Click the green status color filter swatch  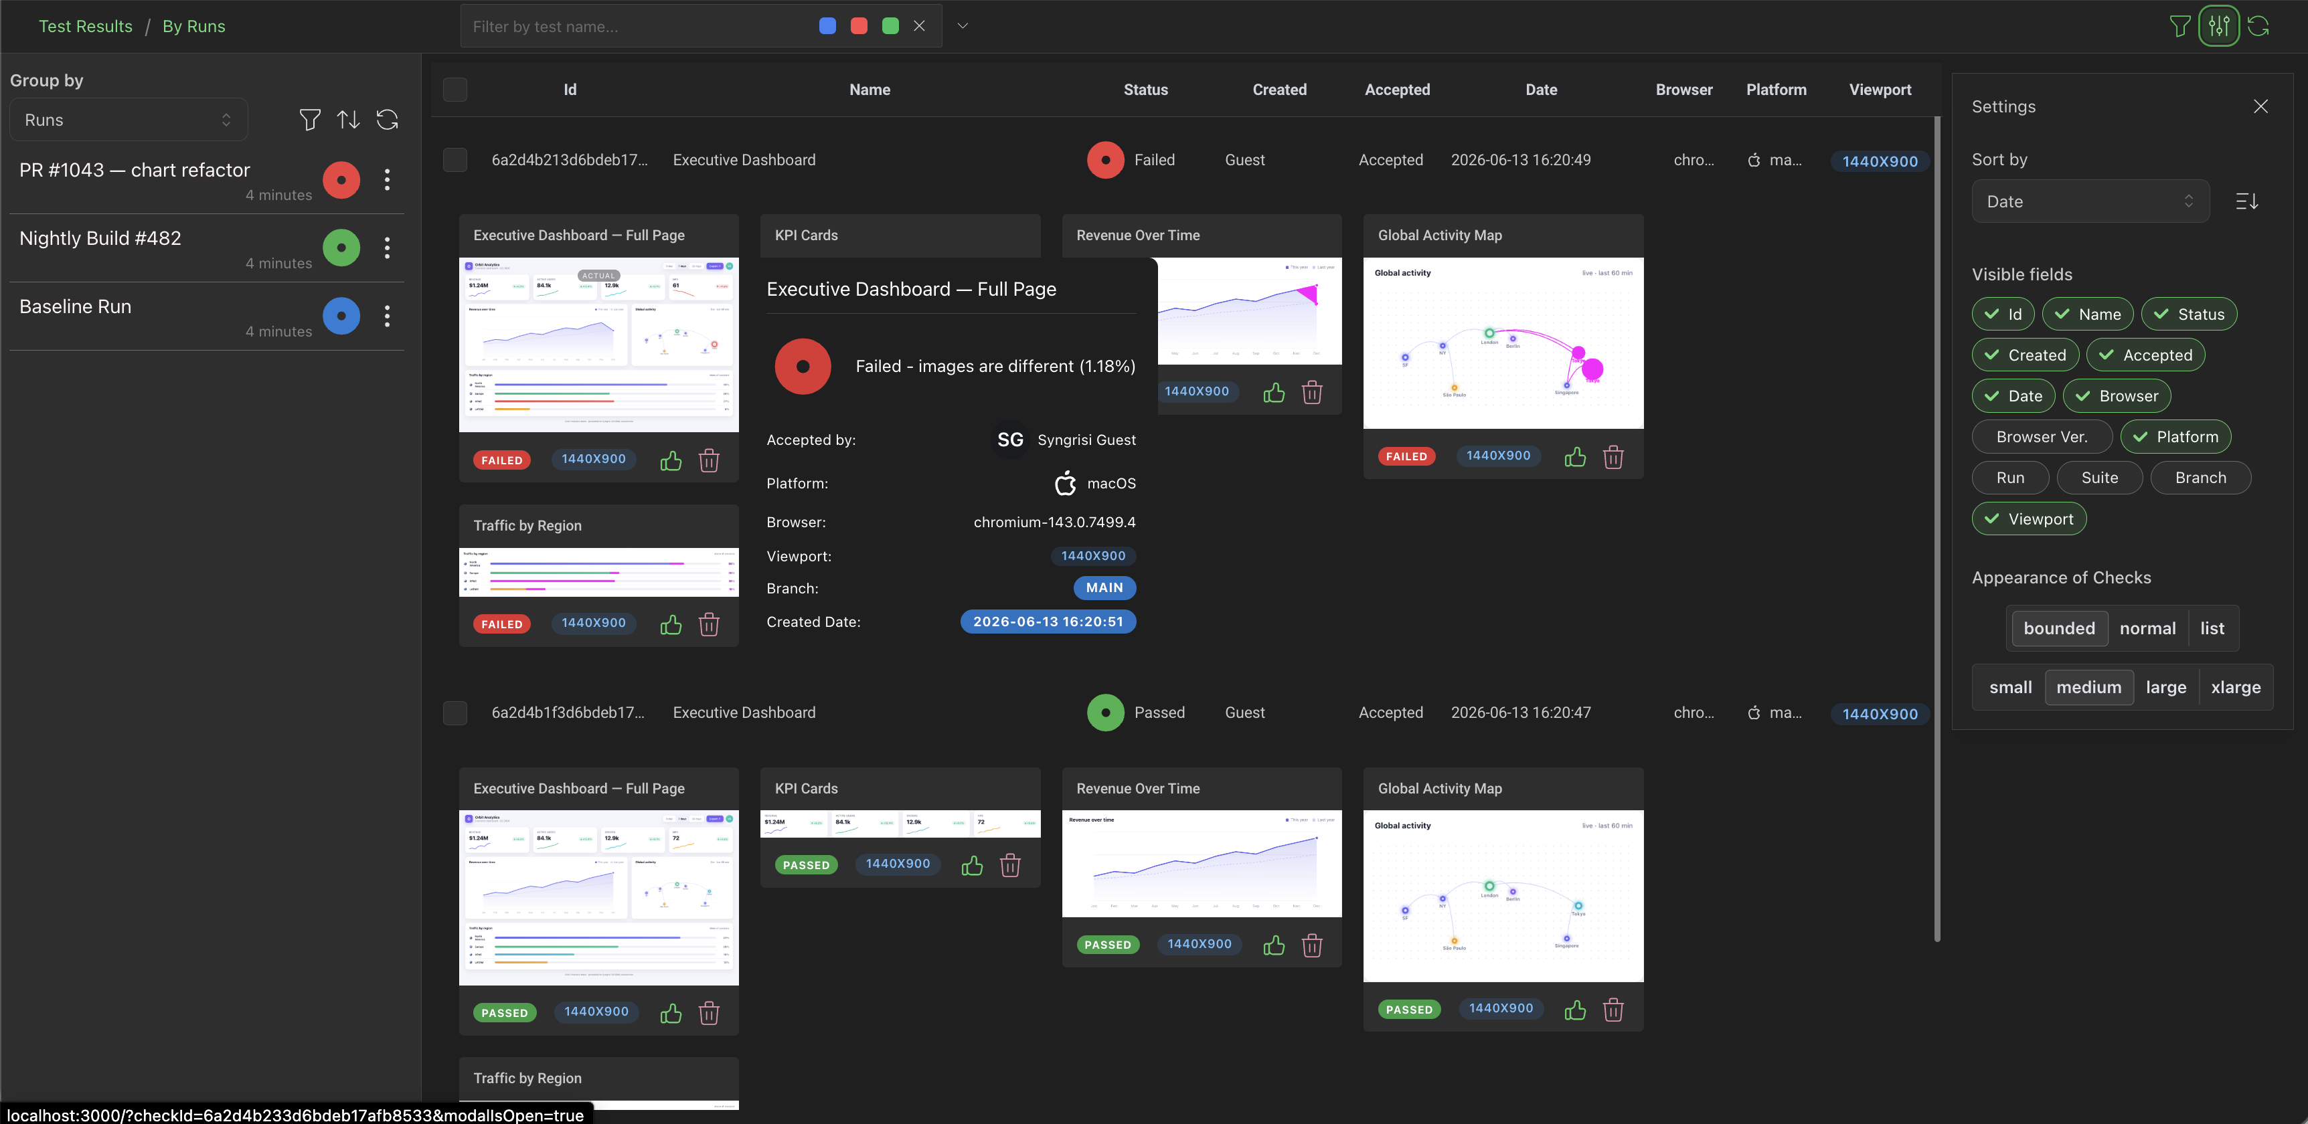pyautogui.click(x=890, y=26)
